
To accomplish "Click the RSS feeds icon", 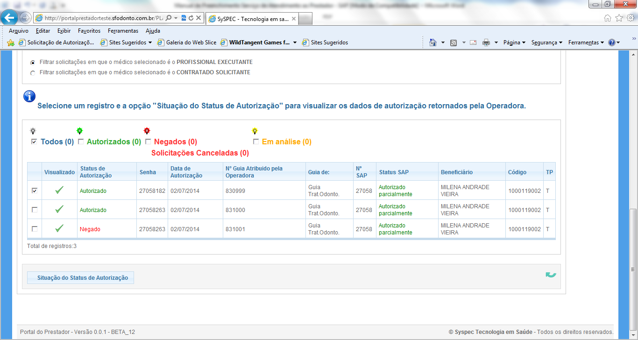I will (453, 42).
